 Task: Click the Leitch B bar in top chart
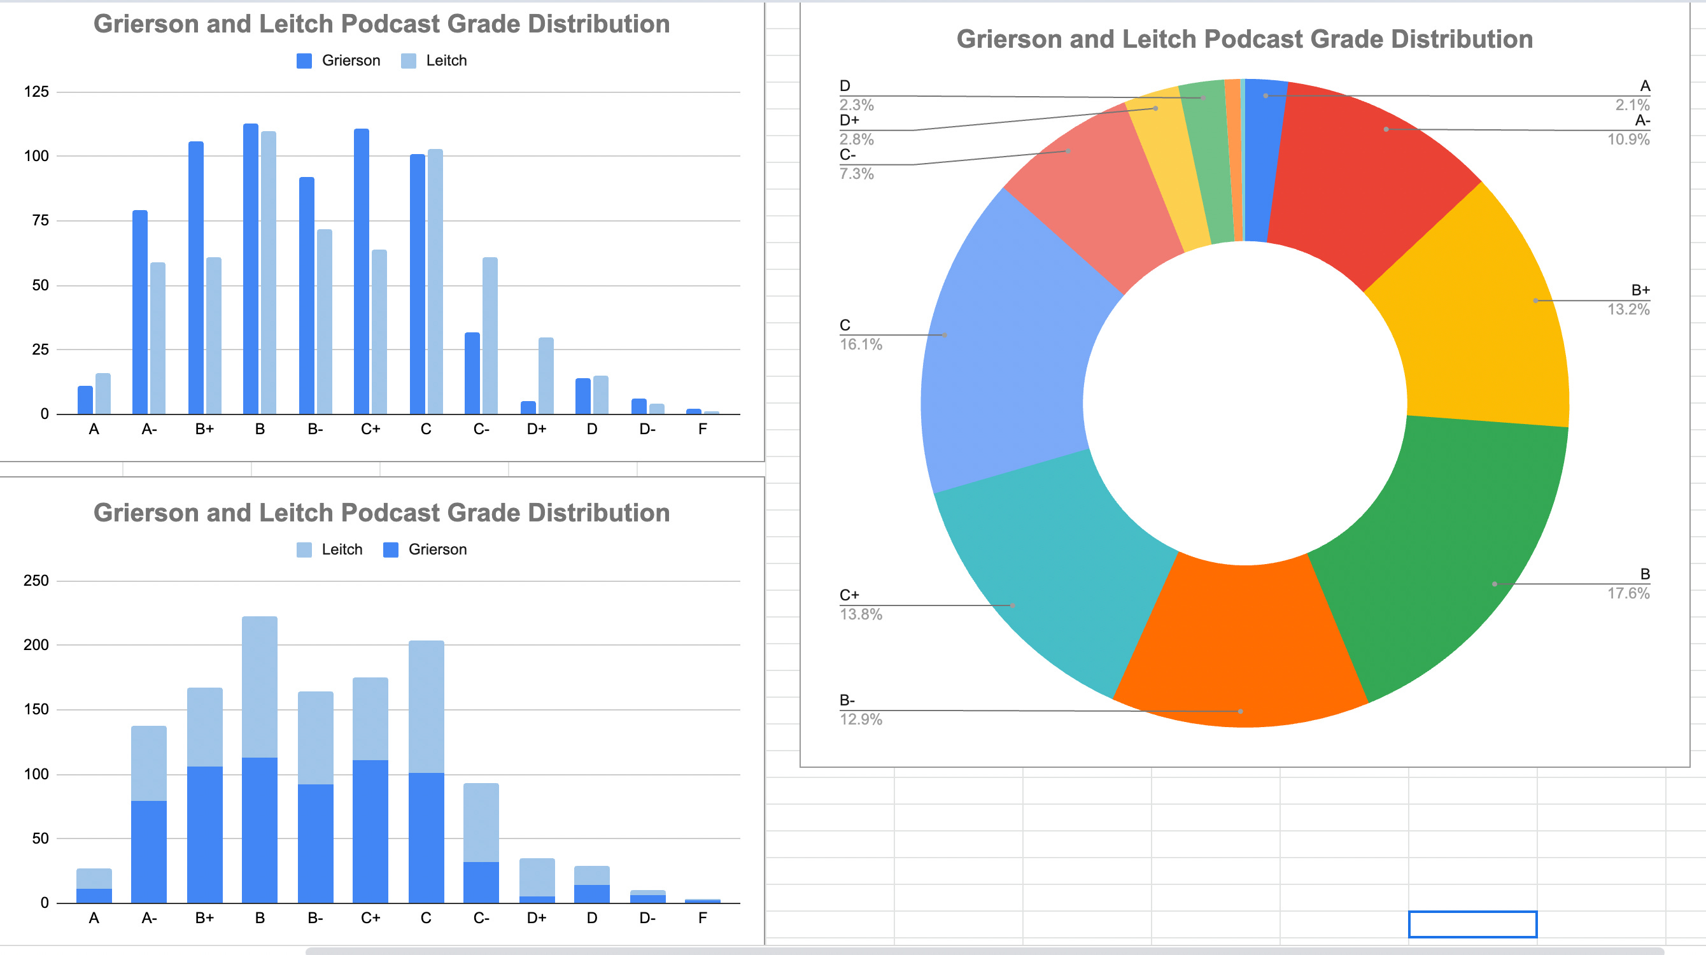coord(268,273)
